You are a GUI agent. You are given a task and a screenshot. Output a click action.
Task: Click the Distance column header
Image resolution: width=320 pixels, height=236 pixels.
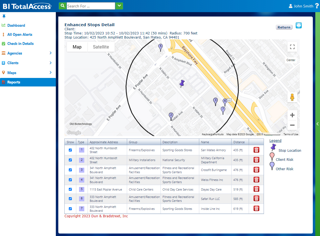pos(240,142)
